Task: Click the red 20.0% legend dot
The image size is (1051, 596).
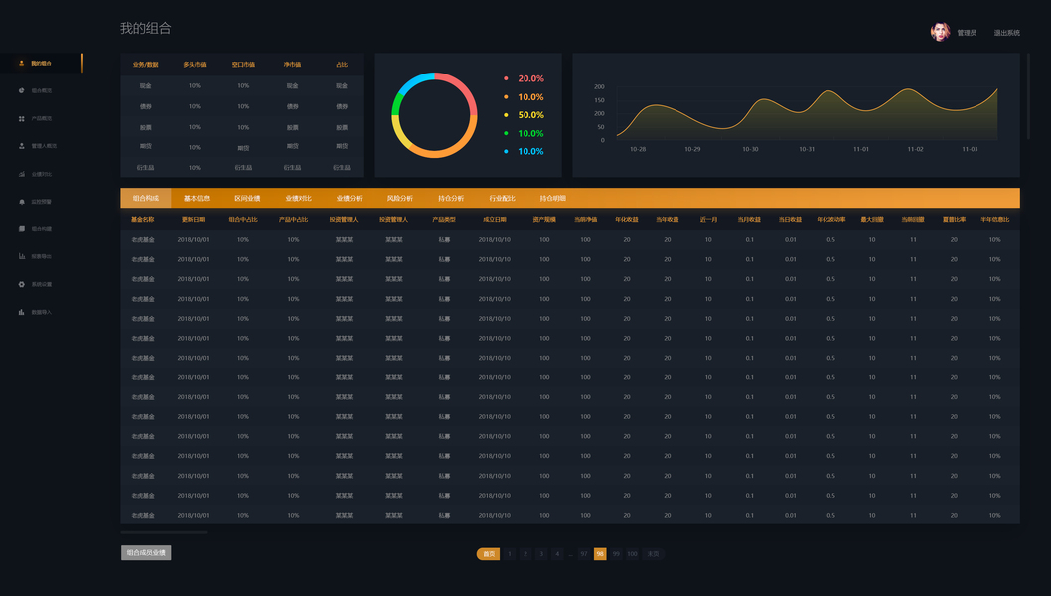Action: point(506,78)
